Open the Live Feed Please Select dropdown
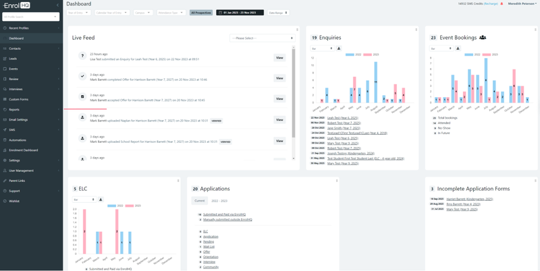The height and width of the screenshot is (271, 540). 260,38
